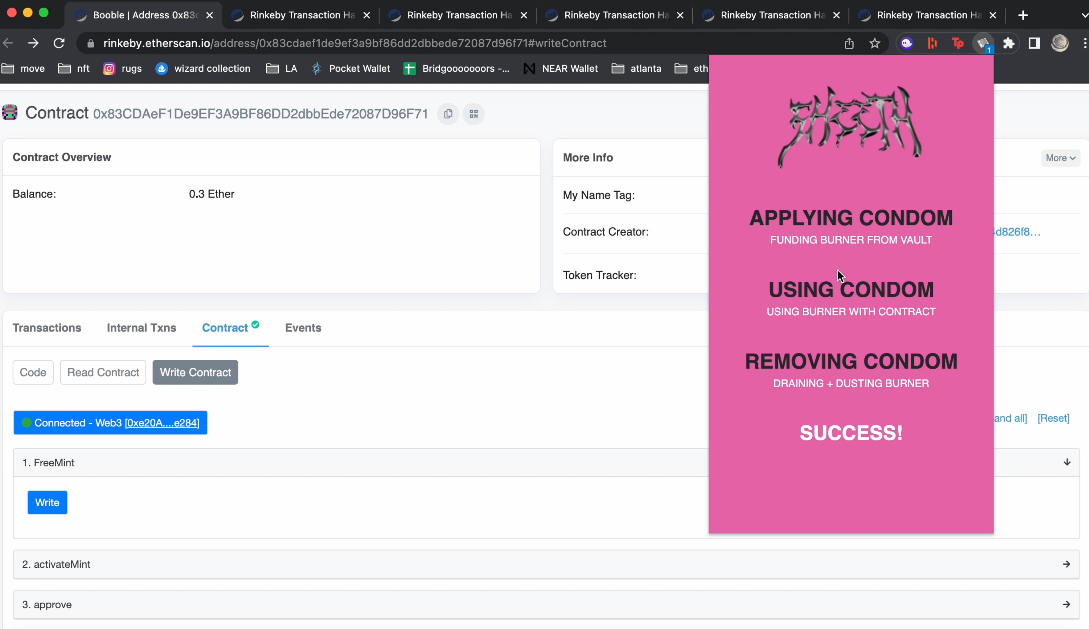
Task: Open the Extensions puzzle piece menu
Action: 1009,43
